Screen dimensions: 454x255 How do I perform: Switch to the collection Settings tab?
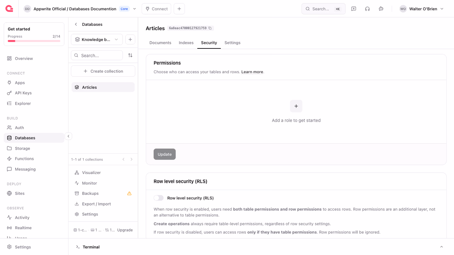[232, 43]
